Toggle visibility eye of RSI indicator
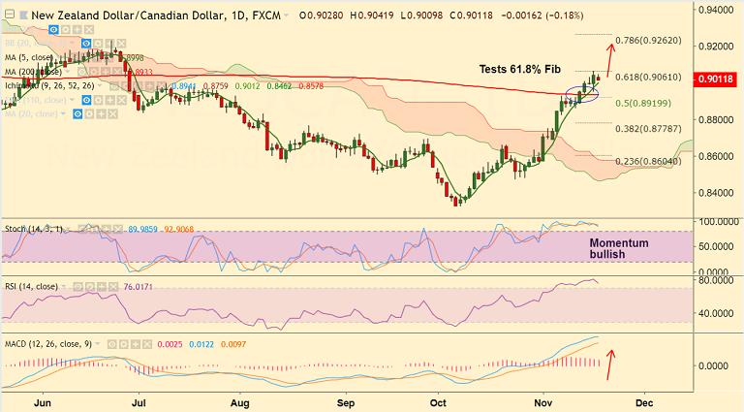 [77, 287]
